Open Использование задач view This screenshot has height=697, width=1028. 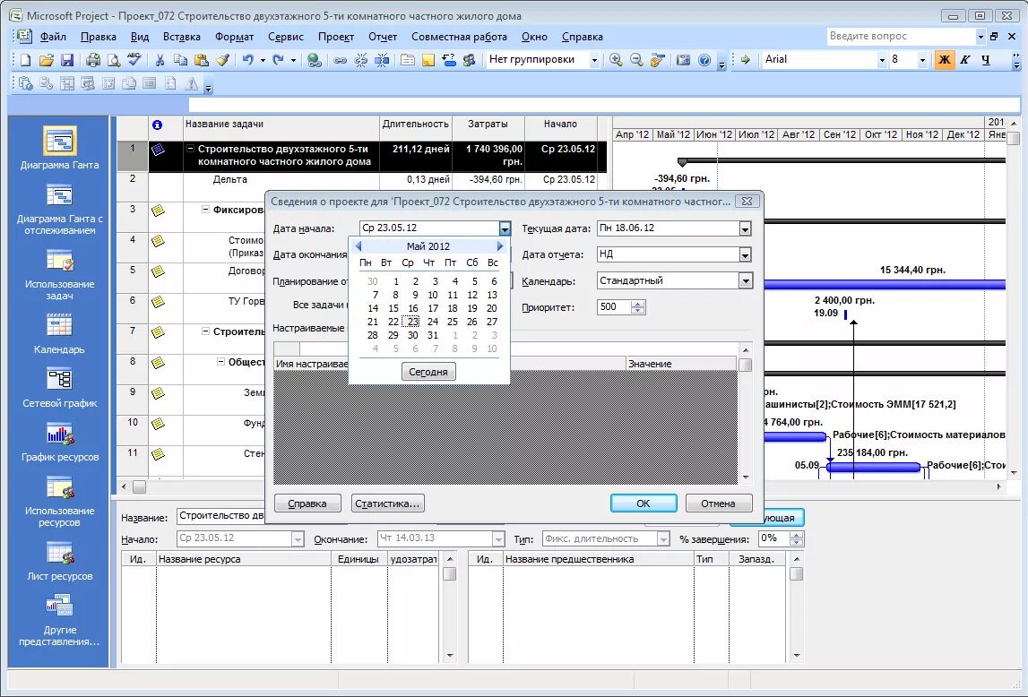(60, 273)
